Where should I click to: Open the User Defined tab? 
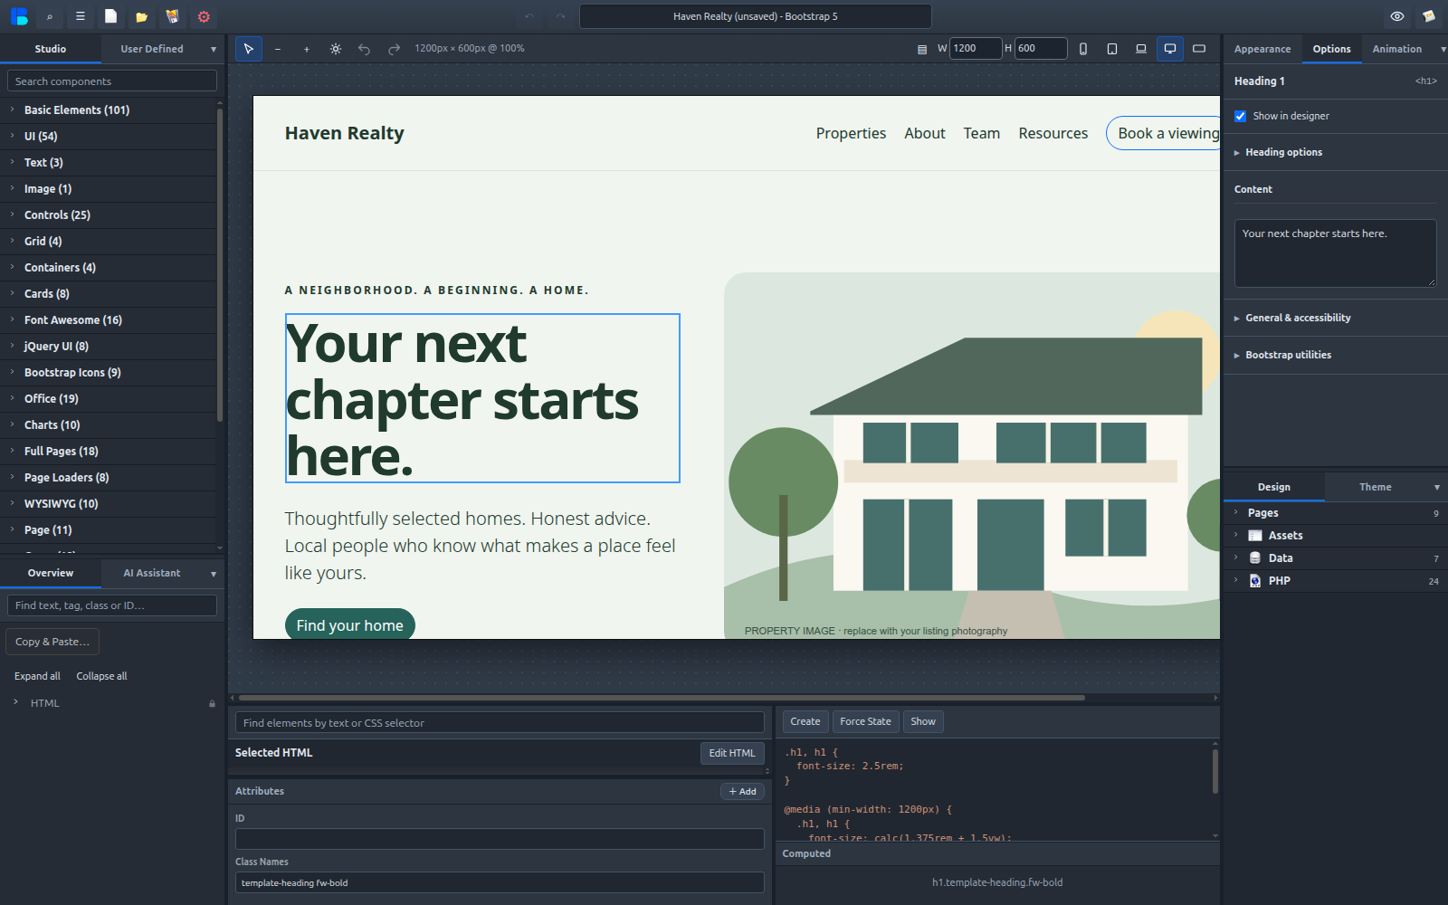[x=152, y=49]
